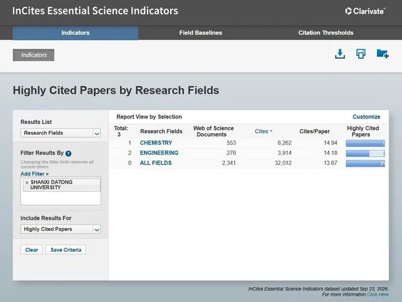Switch to the Field Baselines tab
This screenshot has height=302, width=402.
[x=201, y=33]
